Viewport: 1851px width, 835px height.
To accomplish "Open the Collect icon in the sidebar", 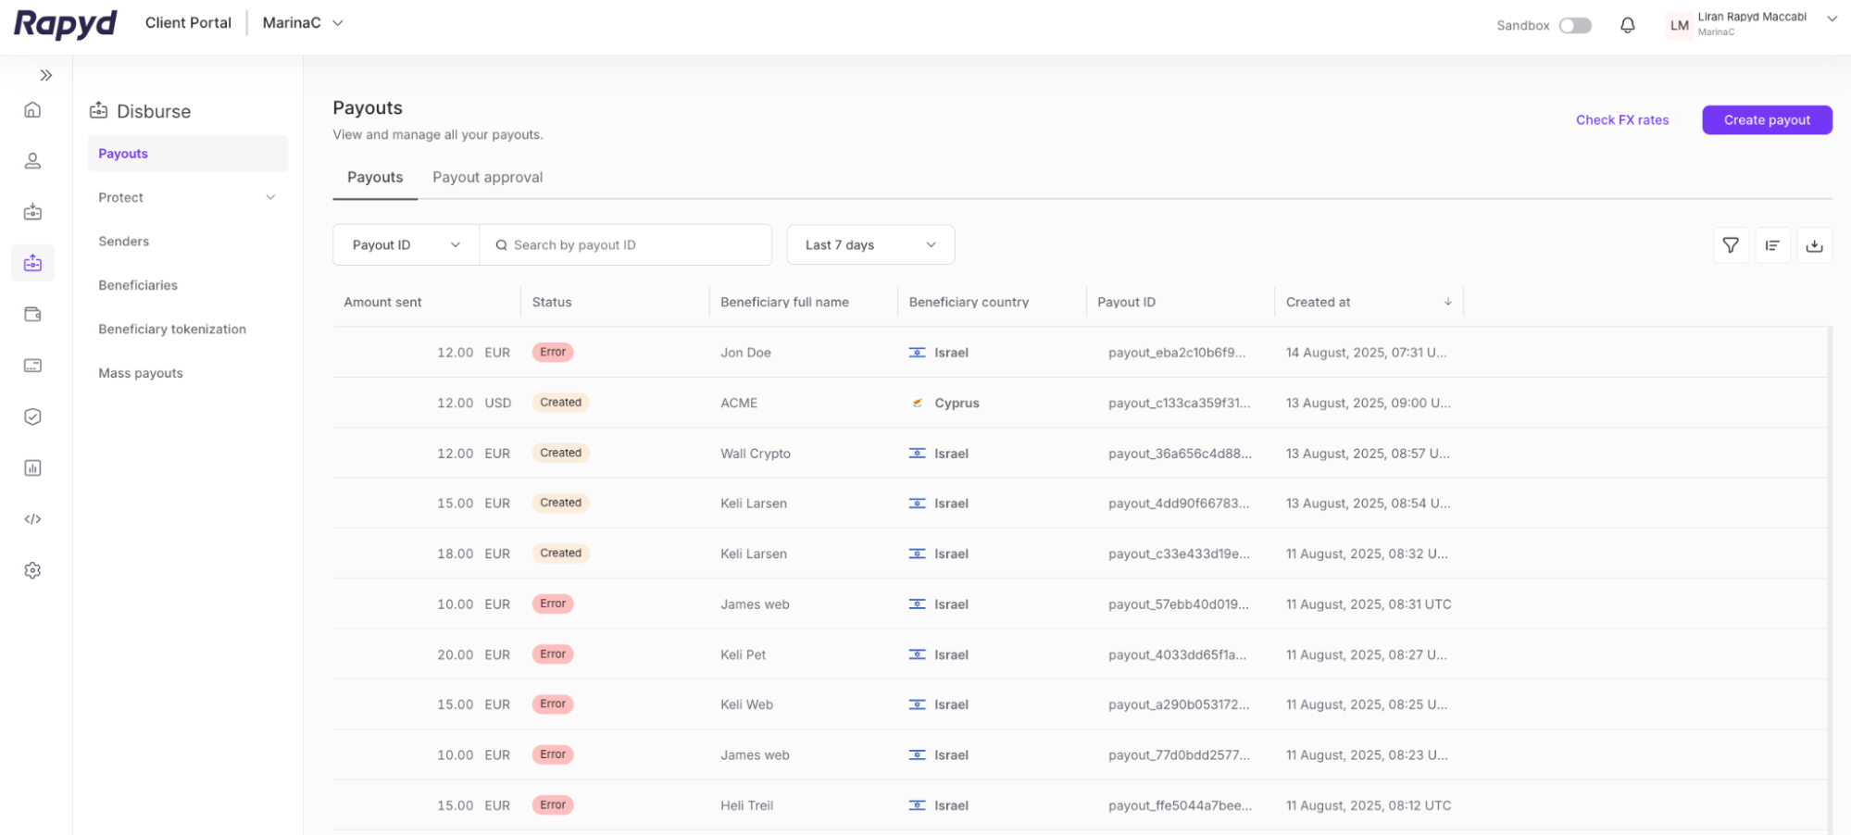I will pyautogui.click(x=32, y=211).
